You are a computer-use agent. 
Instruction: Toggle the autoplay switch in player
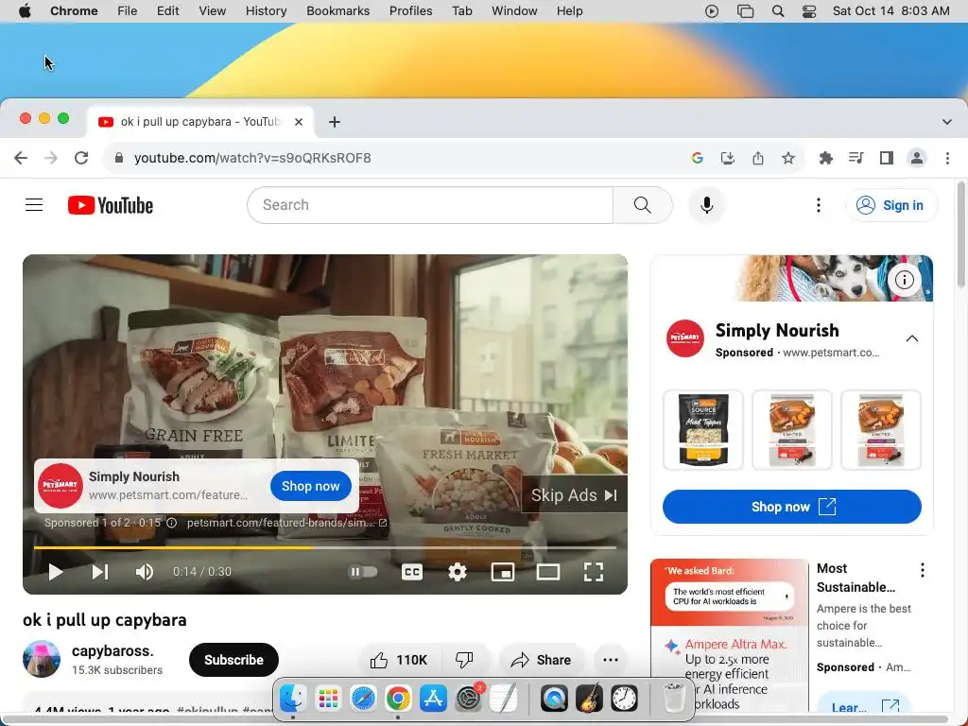coord(363,572)
